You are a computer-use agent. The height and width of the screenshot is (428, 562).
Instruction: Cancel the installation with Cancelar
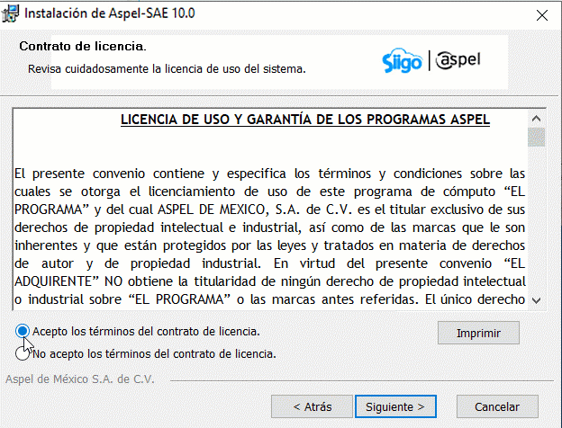point(497,406)
